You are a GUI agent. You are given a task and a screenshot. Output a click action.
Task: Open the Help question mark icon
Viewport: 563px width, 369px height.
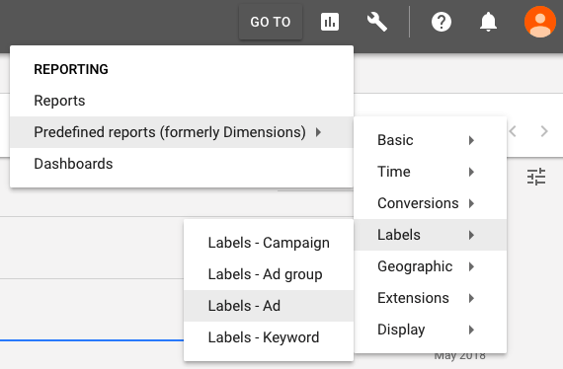(x=442, y=22)
